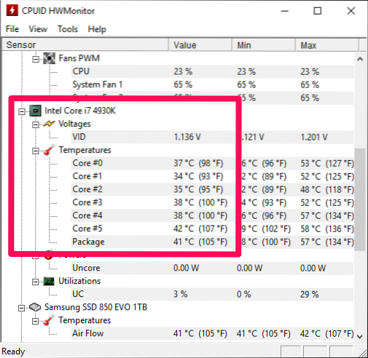
Task: Click the CPU Temperatures thermometer icon
Action: pyautogui.click(x=50, y=150)
